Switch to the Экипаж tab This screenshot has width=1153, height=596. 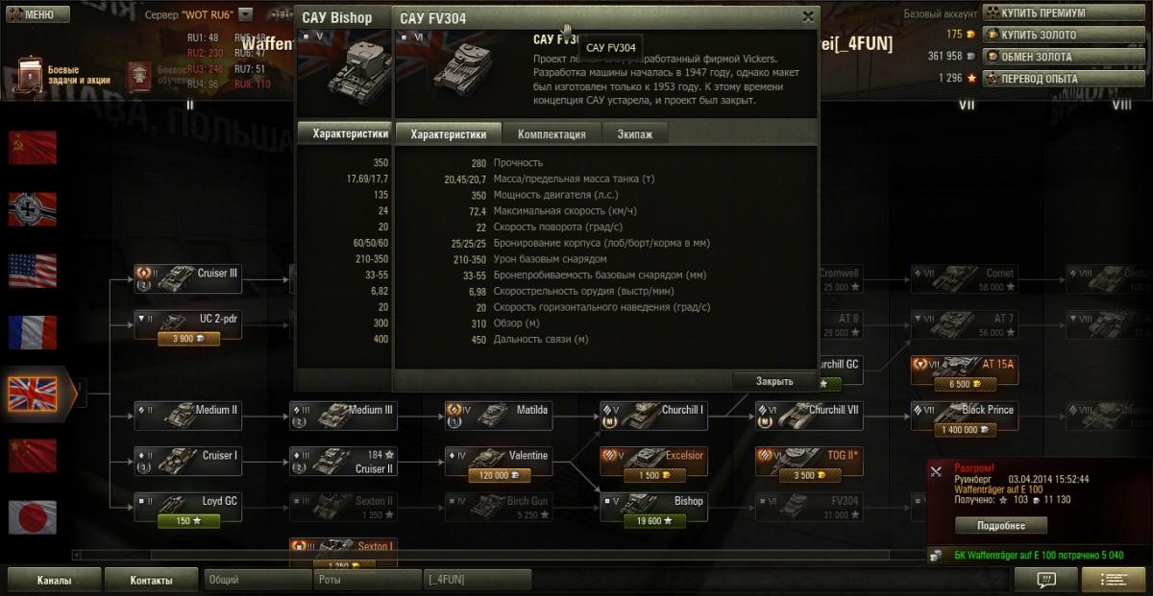[634, 134]
